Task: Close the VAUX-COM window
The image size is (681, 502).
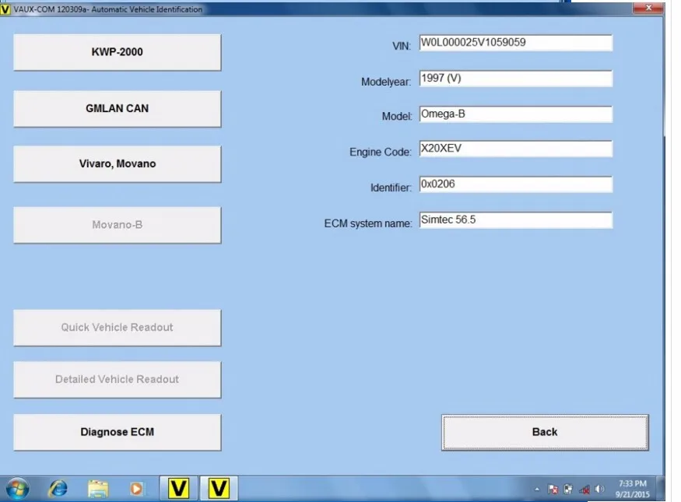Action: coord(648,7)
